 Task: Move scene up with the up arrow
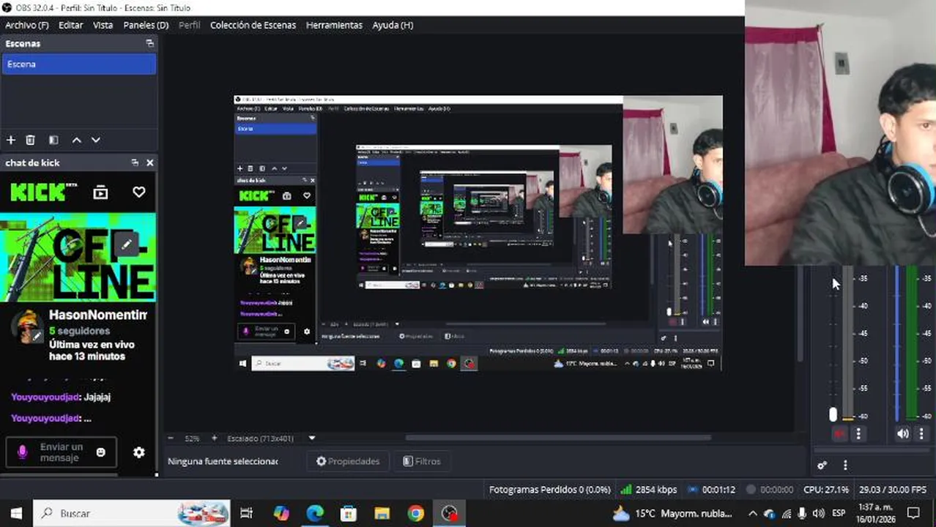click(x=76, y=140)
